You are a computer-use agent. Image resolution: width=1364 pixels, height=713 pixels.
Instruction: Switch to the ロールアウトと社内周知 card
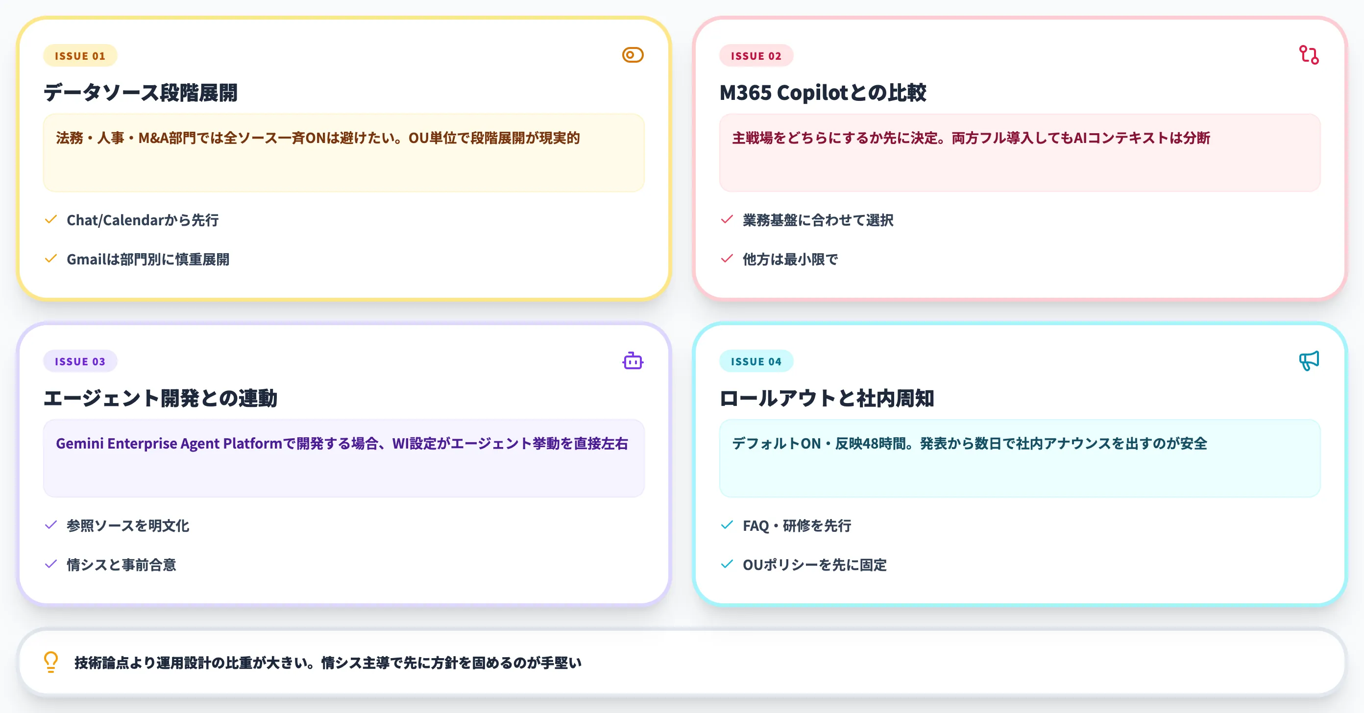tap(827, 399)
